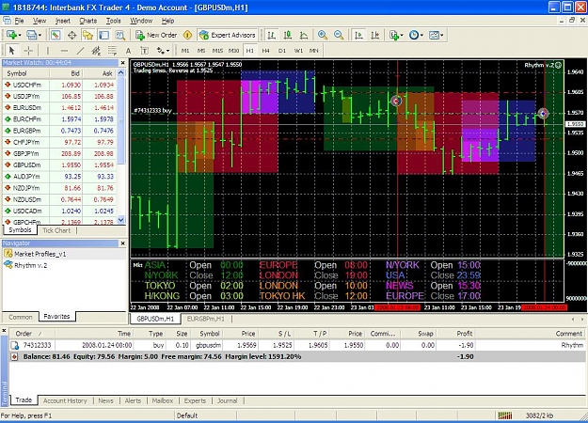The image size is (588, 423).
Task: Switch to H4 timeframe
Action: coord(266,50)
